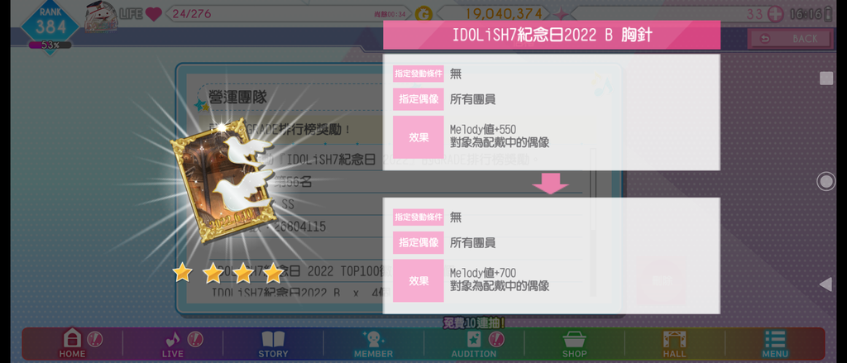Tap the Android square recents button

tap(826, 79)
